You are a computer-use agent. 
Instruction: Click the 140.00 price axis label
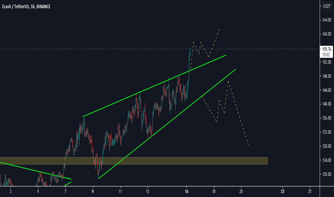327,104
